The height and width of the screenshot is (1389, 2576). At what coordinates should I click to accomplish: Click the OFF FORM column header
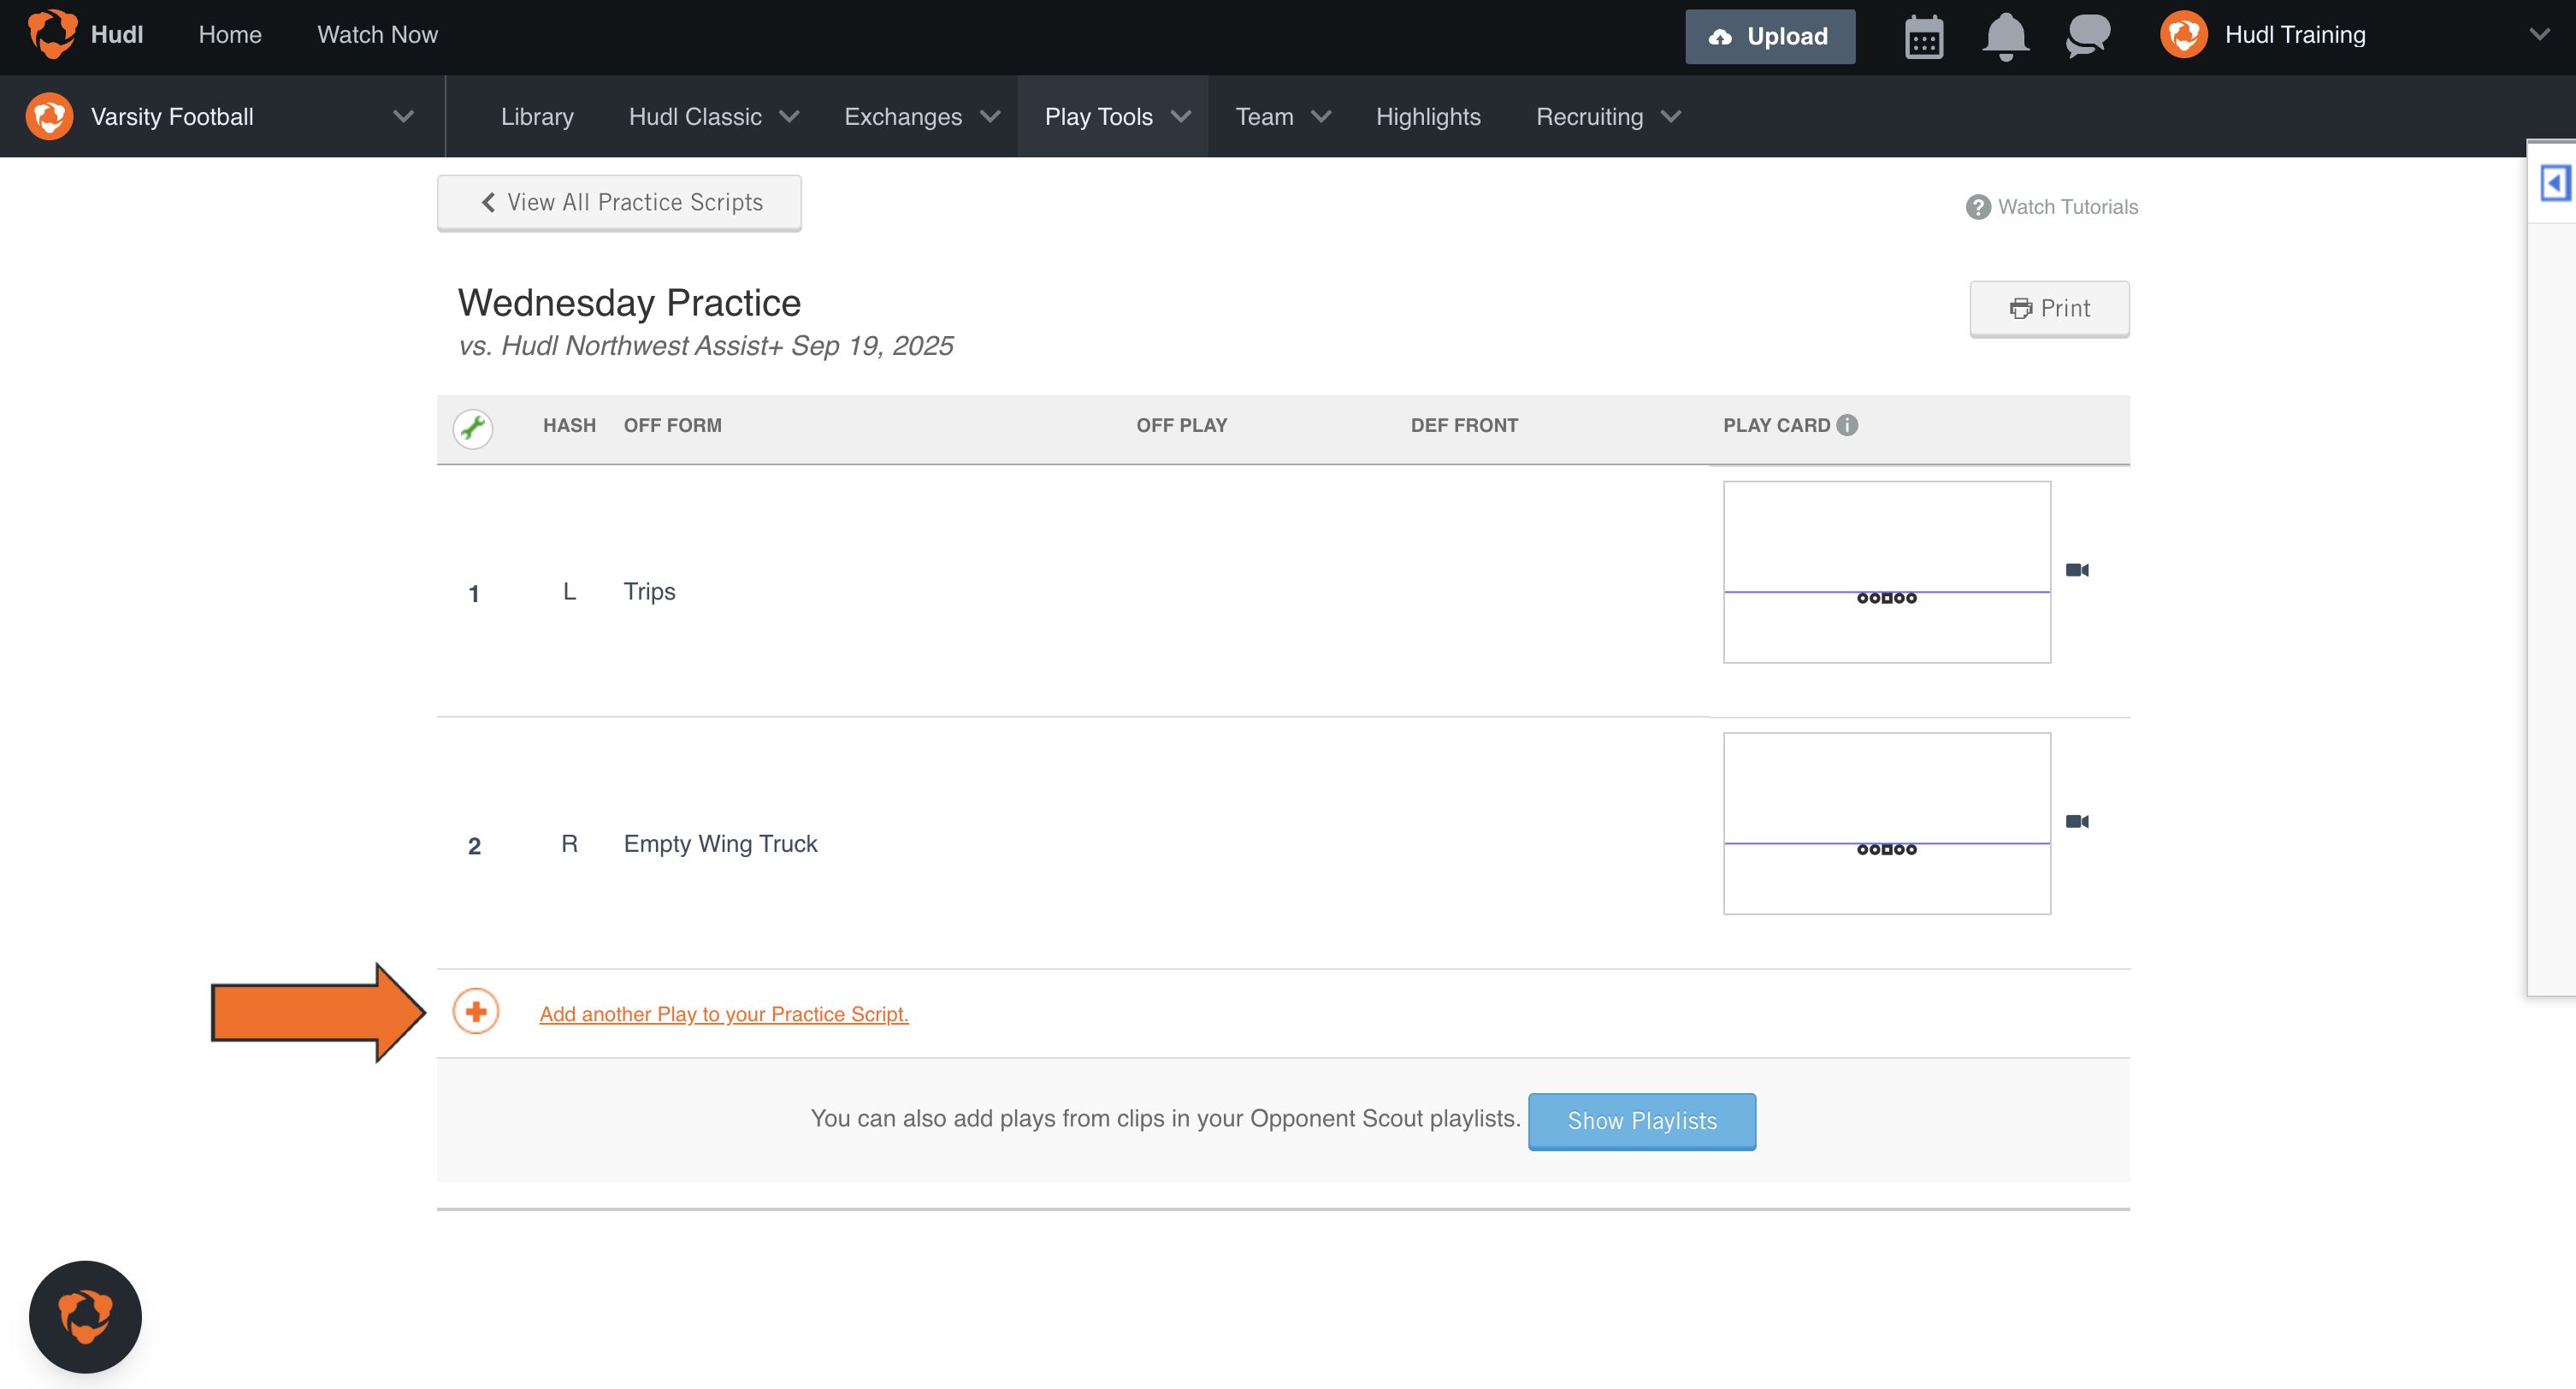point(672,425)
